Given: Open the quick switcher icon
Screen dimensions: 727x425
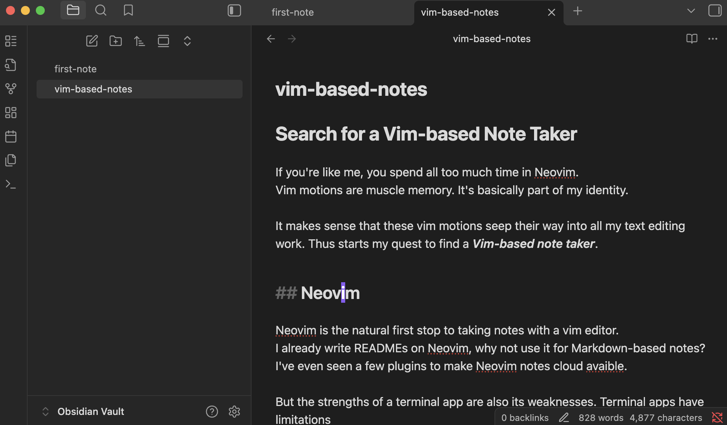Looking at the screenshot, I should (11, 65).
